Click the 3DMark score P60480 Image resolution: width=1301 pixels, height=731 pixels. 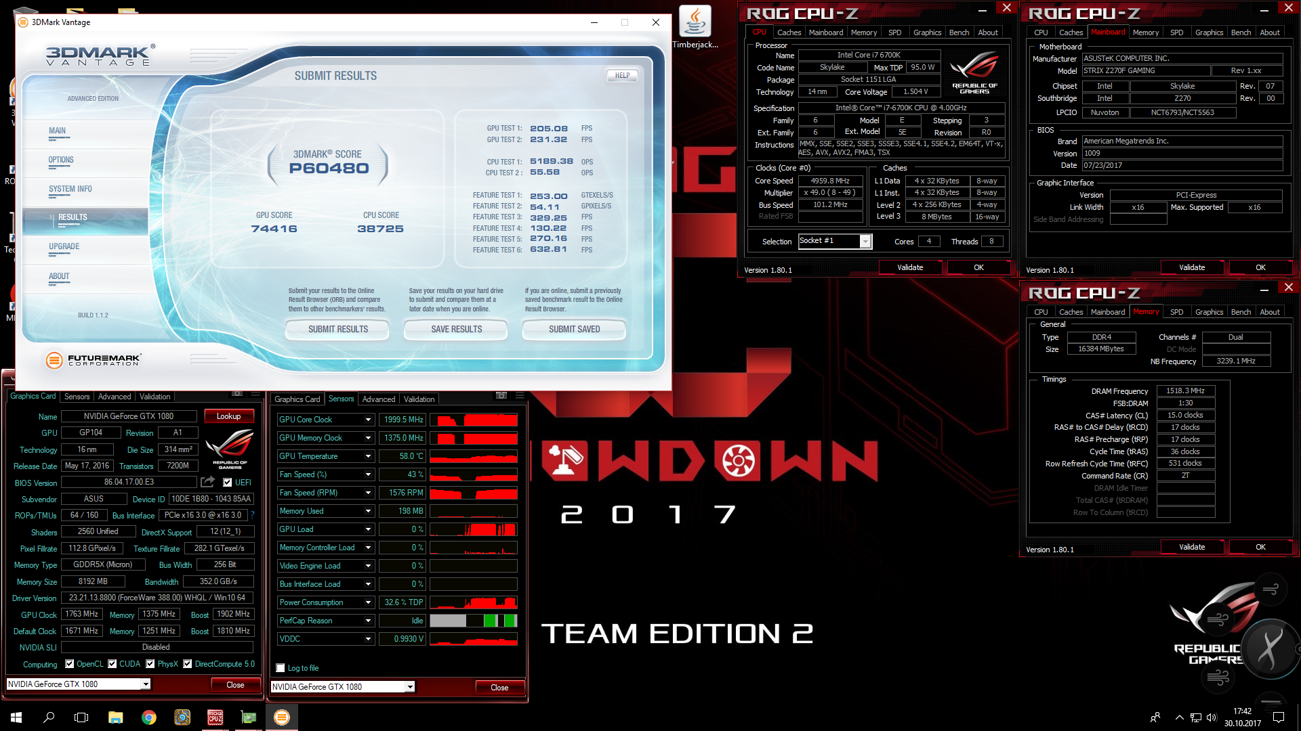point(329,169)
